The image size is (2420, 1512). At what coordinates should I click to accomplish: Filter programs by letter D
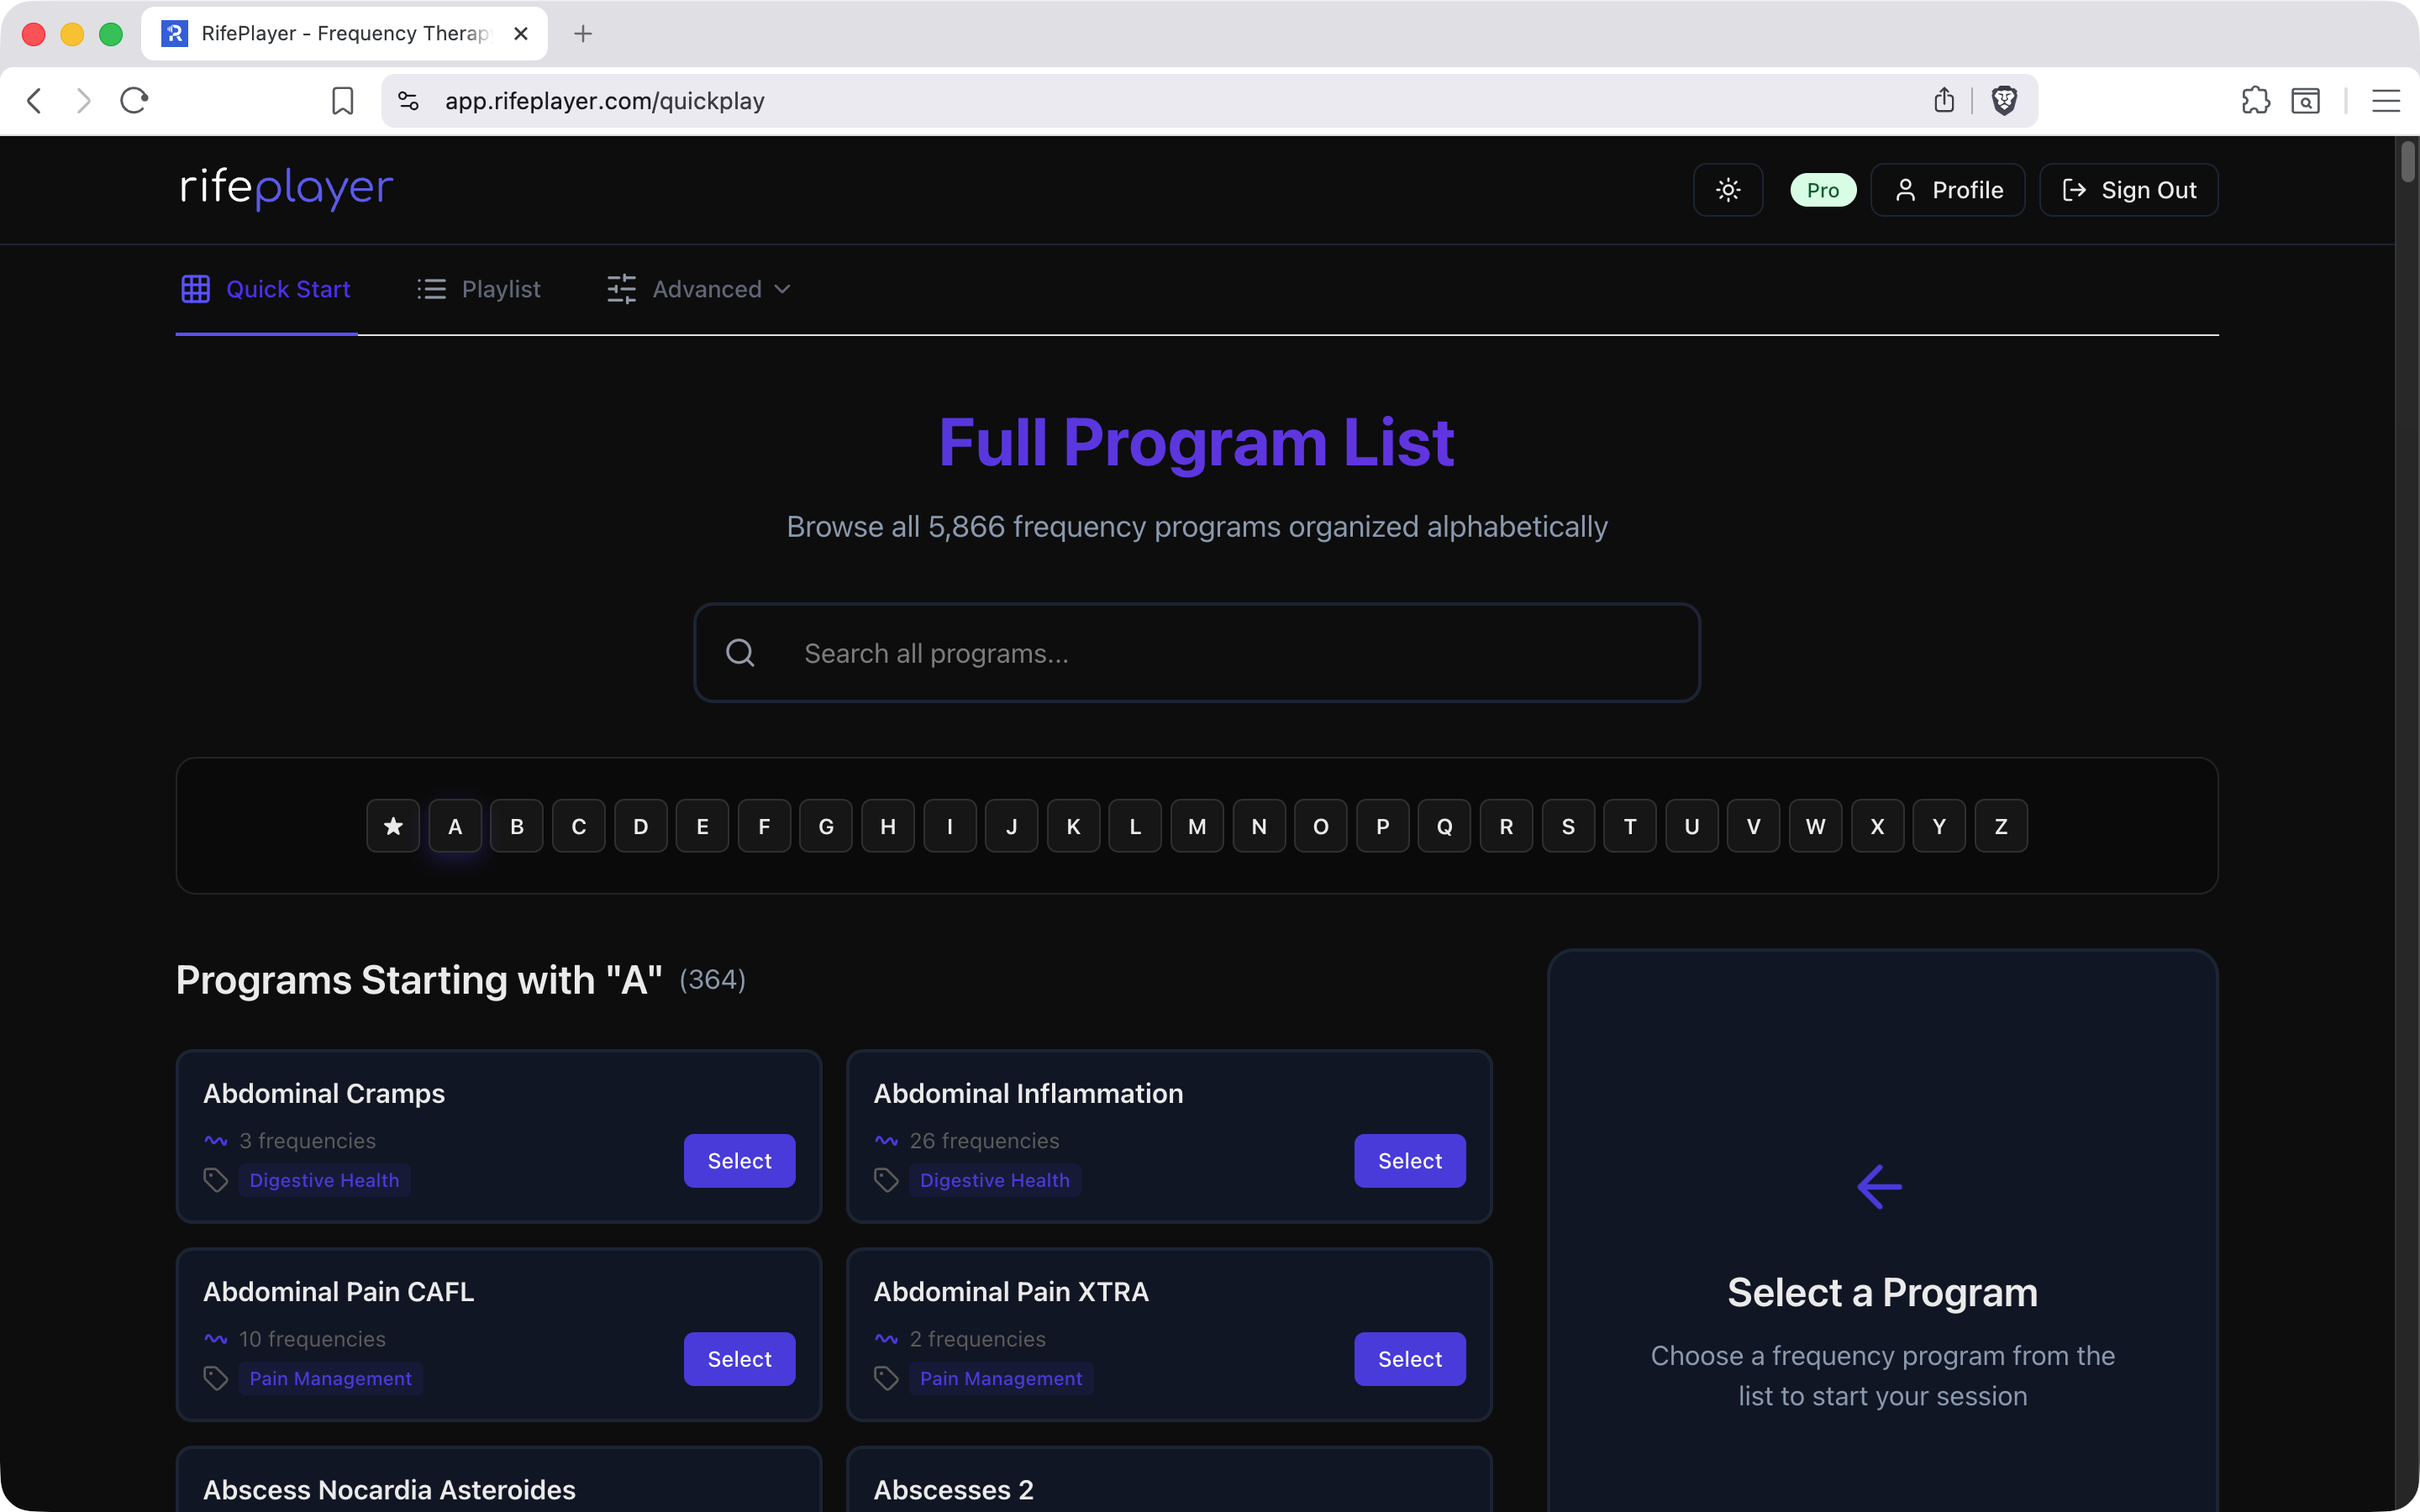point(641,826)
